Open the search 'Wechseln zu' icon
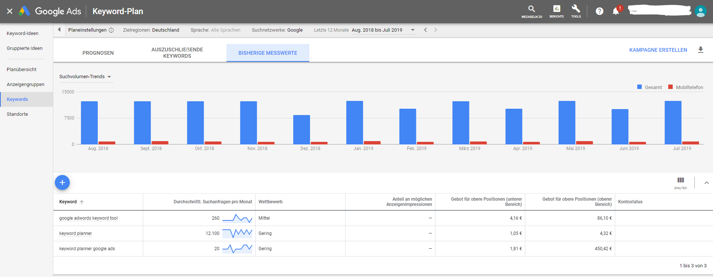713x277 pixels. pyautogui.click(x=532, y=11)
